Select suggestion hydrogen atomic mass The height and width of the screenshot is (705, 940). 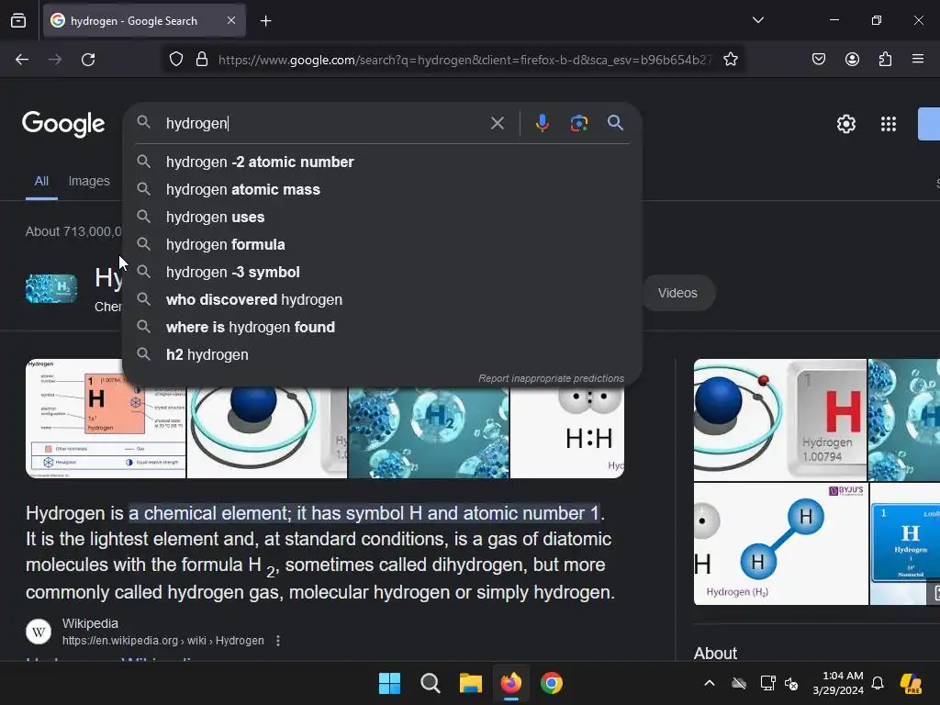tap(383, 189)
